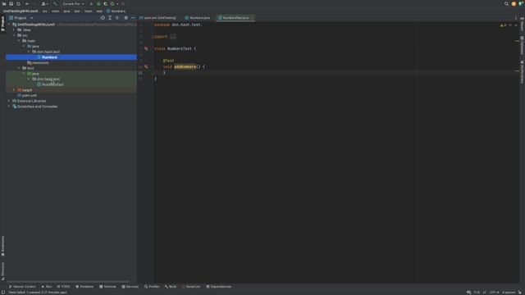Click the Search Everywhere magnifier icon

click(x=506, y=3)
